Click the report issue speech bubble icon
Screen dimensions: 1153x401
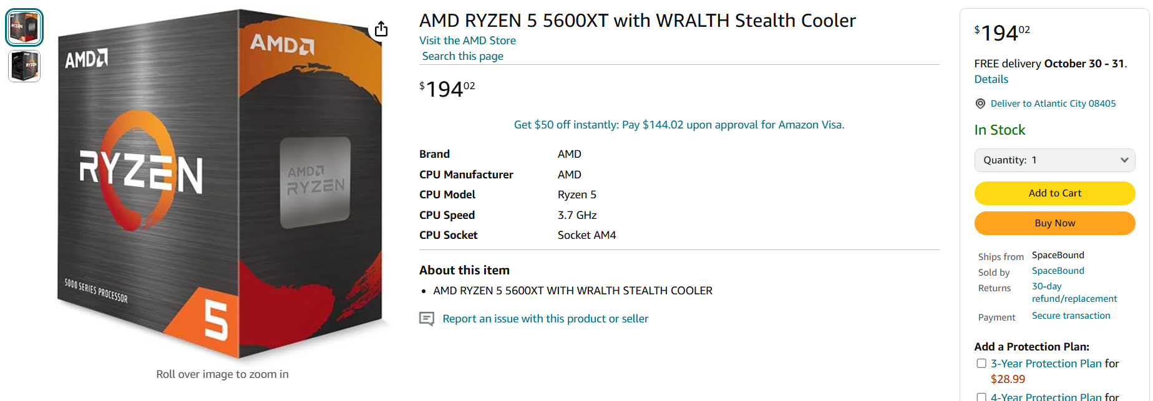click(x=427, y=319)
